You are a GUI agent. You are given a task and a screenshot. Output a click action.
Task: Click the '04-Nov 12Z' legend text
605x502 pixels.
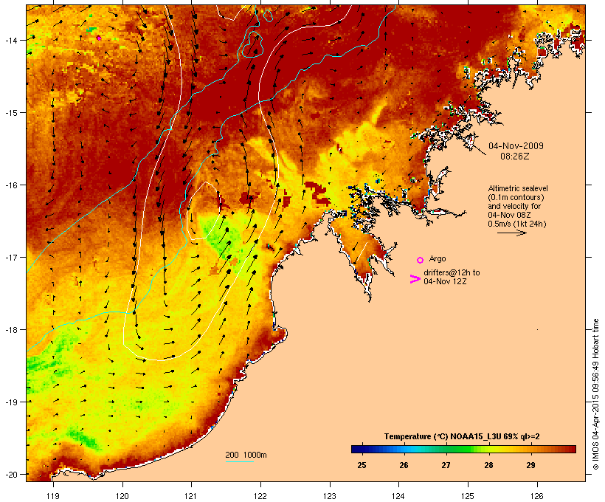point(445,281)
